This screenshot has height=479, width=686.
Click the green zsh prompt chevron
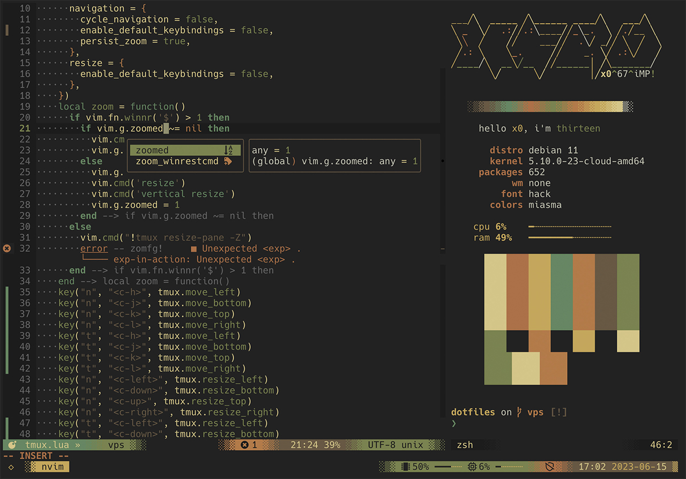click(454, 423)
